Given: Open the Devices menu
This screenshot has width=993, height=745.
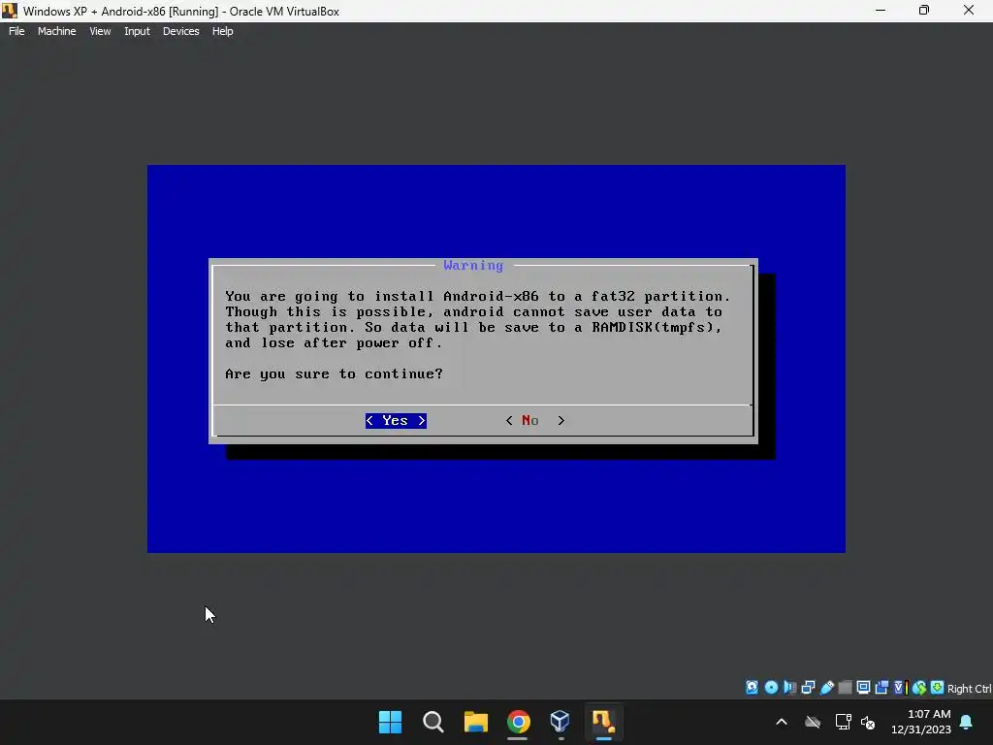Looking at the screenshot, I should [x=181, y=31].
